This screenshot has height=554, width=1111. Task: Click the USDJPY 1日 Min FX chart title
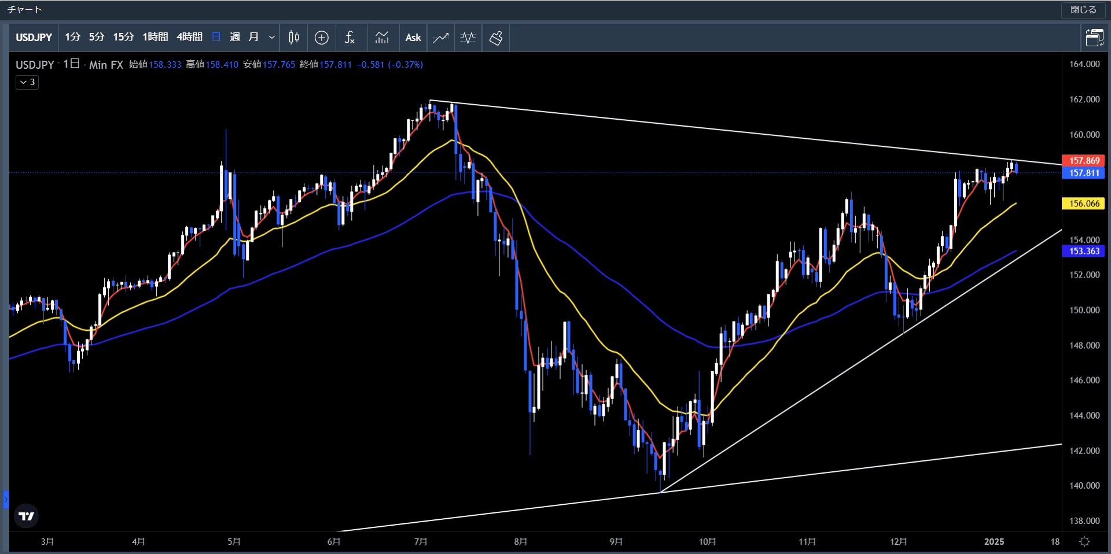[69, 65]
